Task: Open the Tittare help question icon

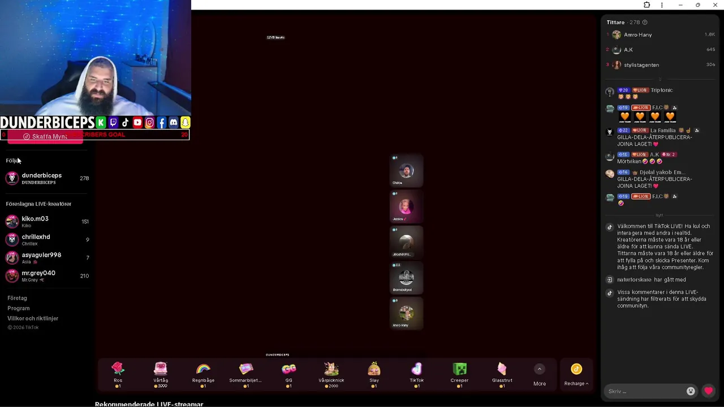Action: (645, 23)
